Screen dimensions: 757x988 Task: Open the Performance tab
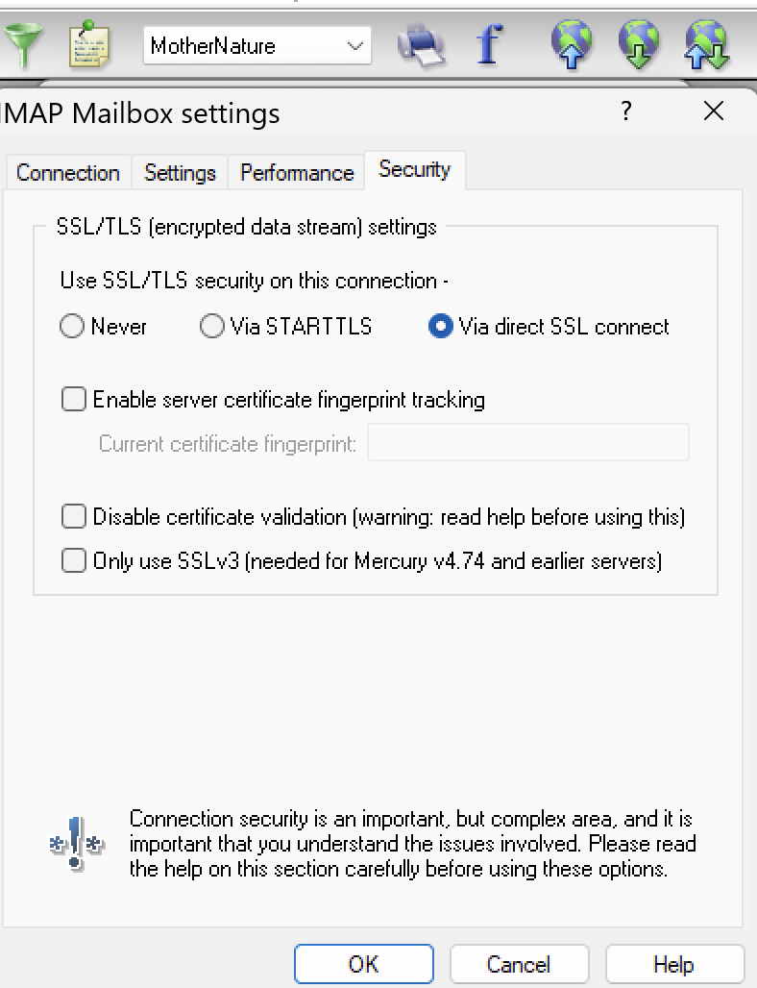coord(297,173)
